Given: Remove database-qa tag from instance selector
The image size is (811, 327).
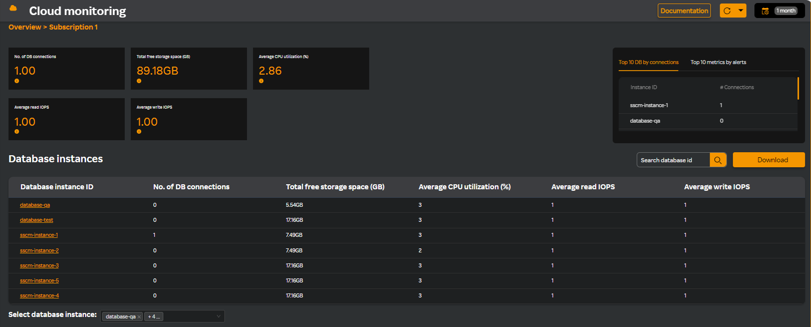Looking at the screenshot, I should [x=139, y=316].
